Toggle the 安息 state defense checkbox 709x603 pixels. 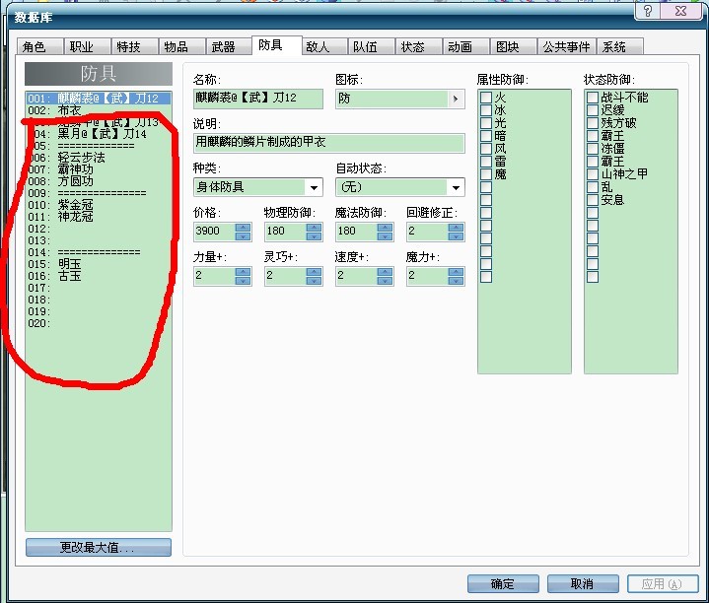(x=593, y=200)
